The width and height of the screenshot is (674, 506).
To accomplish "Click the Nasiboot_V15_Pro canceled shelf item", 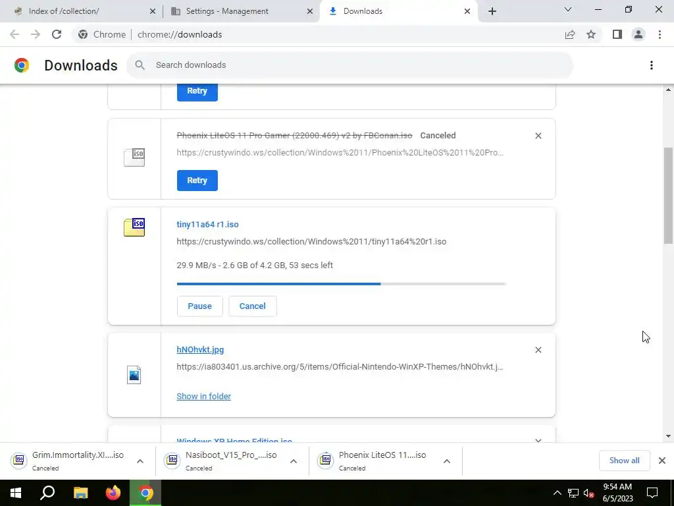I will coord(231,461).
